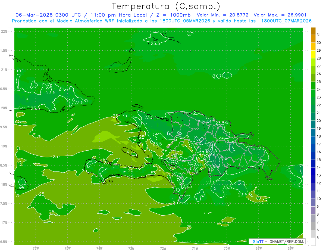Screen dimensions: 326x252
Task: Click value 5 on the color scale
Action: (x=318, y=238)
